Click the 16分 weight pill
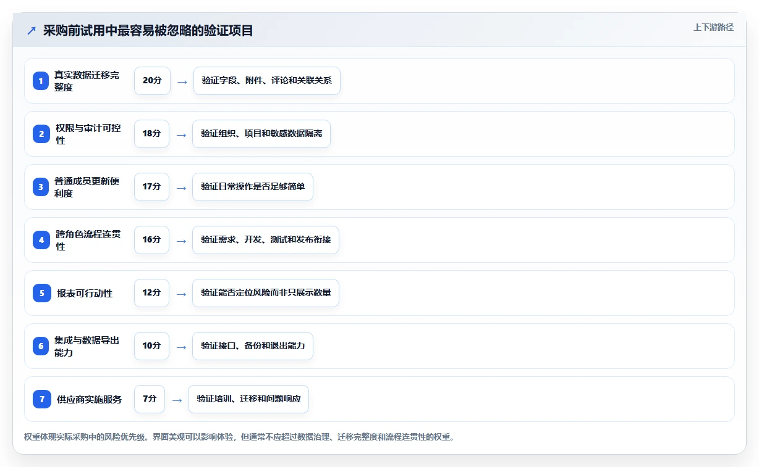 (x=151, y=240)
